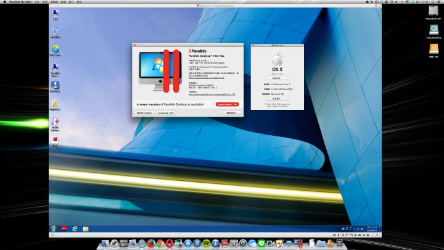Open QuickTime Player in the Dock
The image size is (444, 250).
tap(215, 243)
